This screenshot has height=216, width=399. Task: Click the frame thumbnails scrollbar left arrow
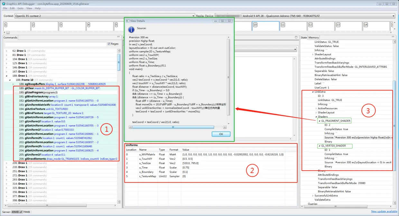pos(5,32)
